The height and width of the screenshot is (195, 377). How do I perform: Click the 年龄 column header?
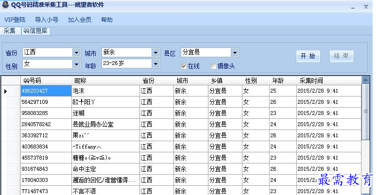[283, 81]
